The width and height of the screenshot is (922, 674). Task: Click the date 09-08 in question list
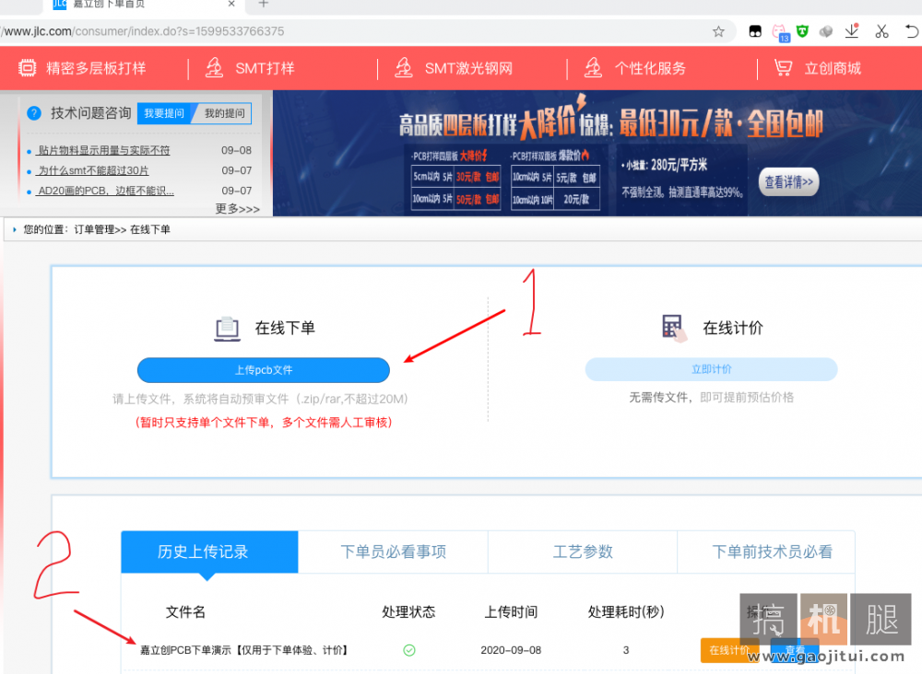236,150
